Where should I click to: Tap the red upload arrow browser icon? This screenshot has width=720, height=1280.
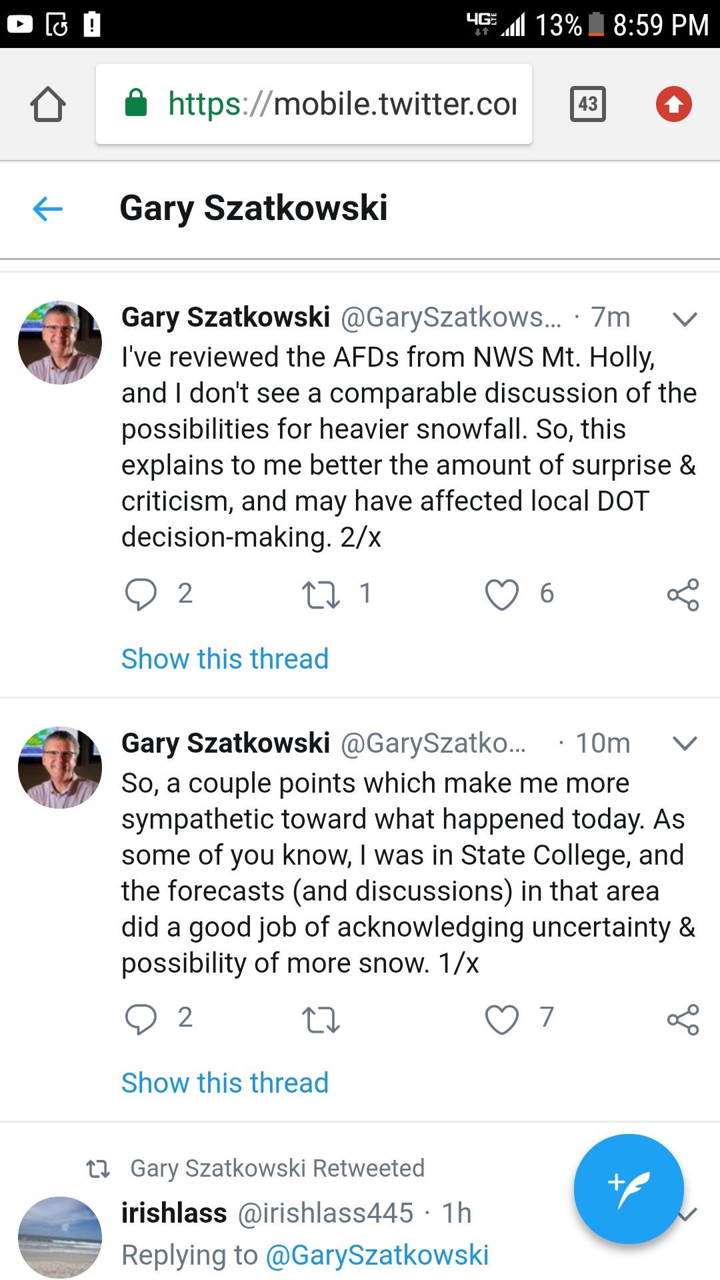click(x=674, y=104)
